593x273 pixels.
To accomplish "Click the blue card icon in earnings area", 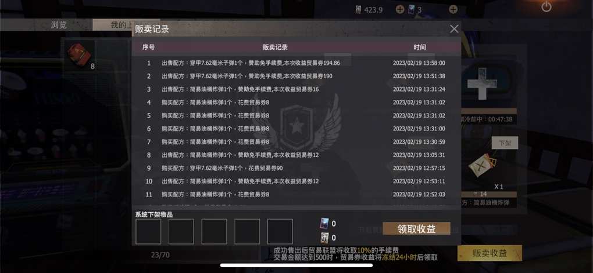I will click(324, 223).
